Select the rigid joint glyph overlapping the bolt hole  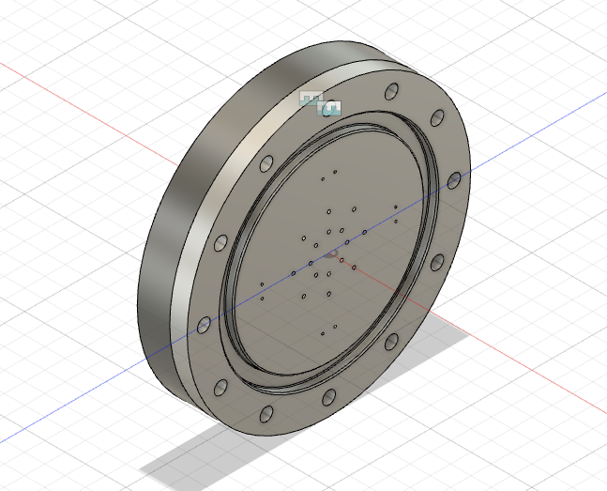tap(330, 108)
